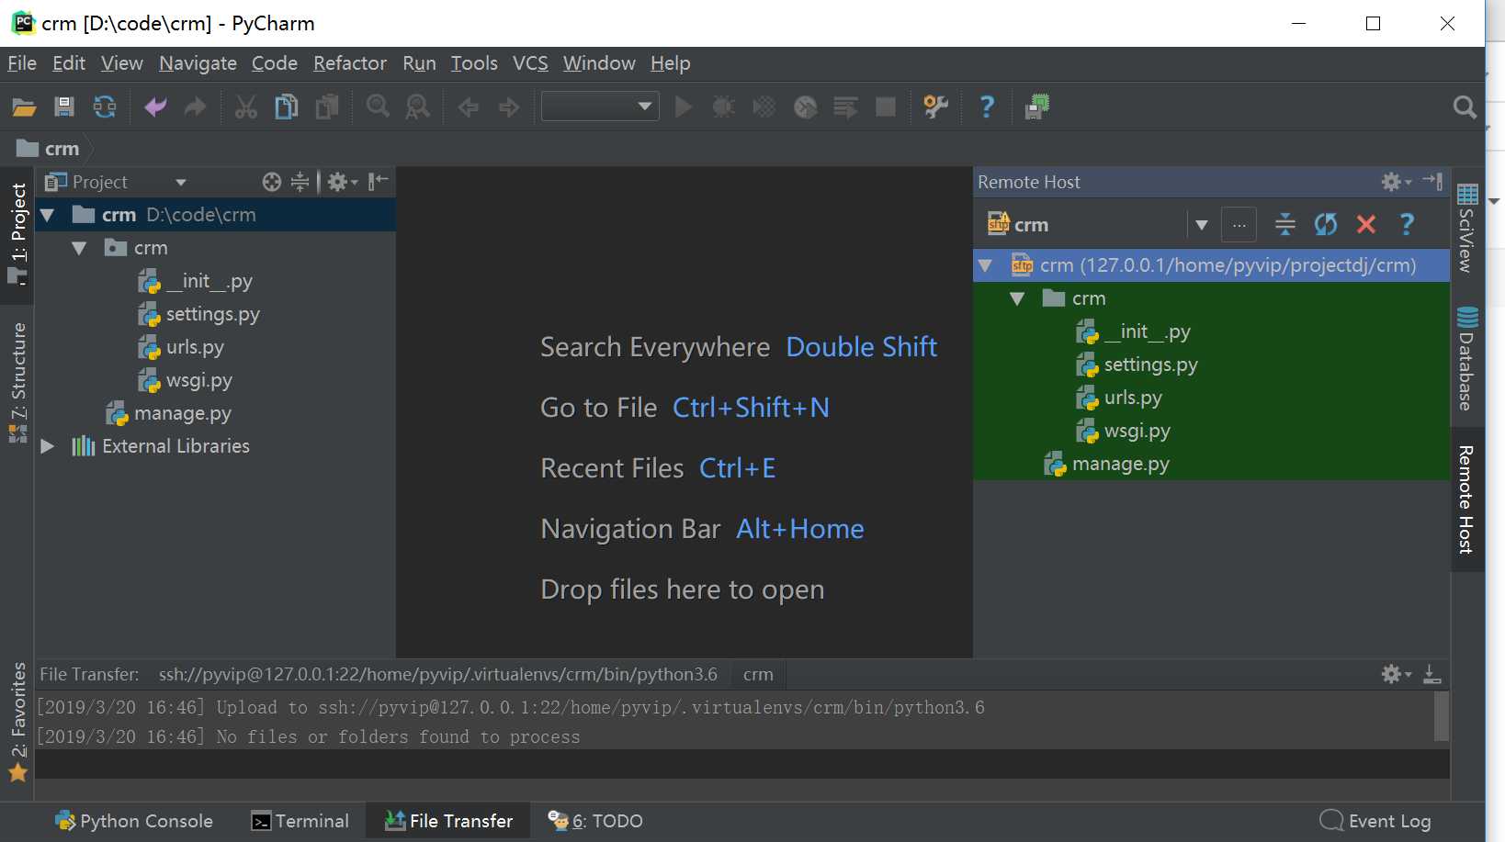Click the Replace toolbar icon
This screenshot has height=842, width=1505.
[x=418, y=107]
